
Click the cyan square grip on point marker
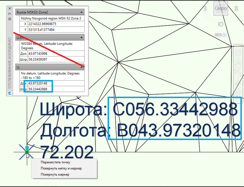click(x=27, y=148)
